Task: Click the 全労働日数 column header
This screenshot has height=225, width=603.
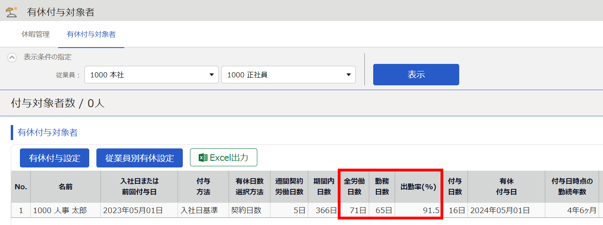Action: 354,187
